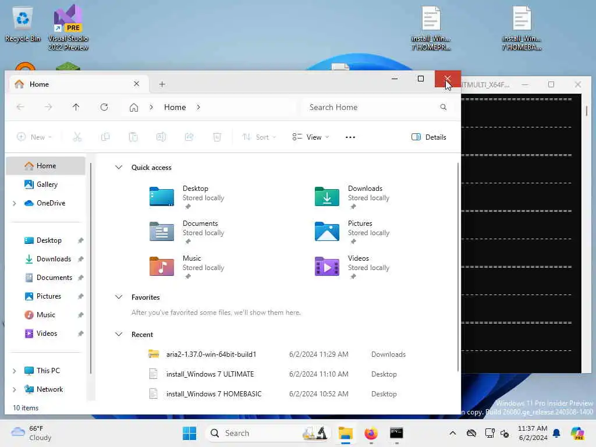Select Documents in navigation pane
Image resolution: width=596 pixels, height=447 pixels.
[45, 278]
